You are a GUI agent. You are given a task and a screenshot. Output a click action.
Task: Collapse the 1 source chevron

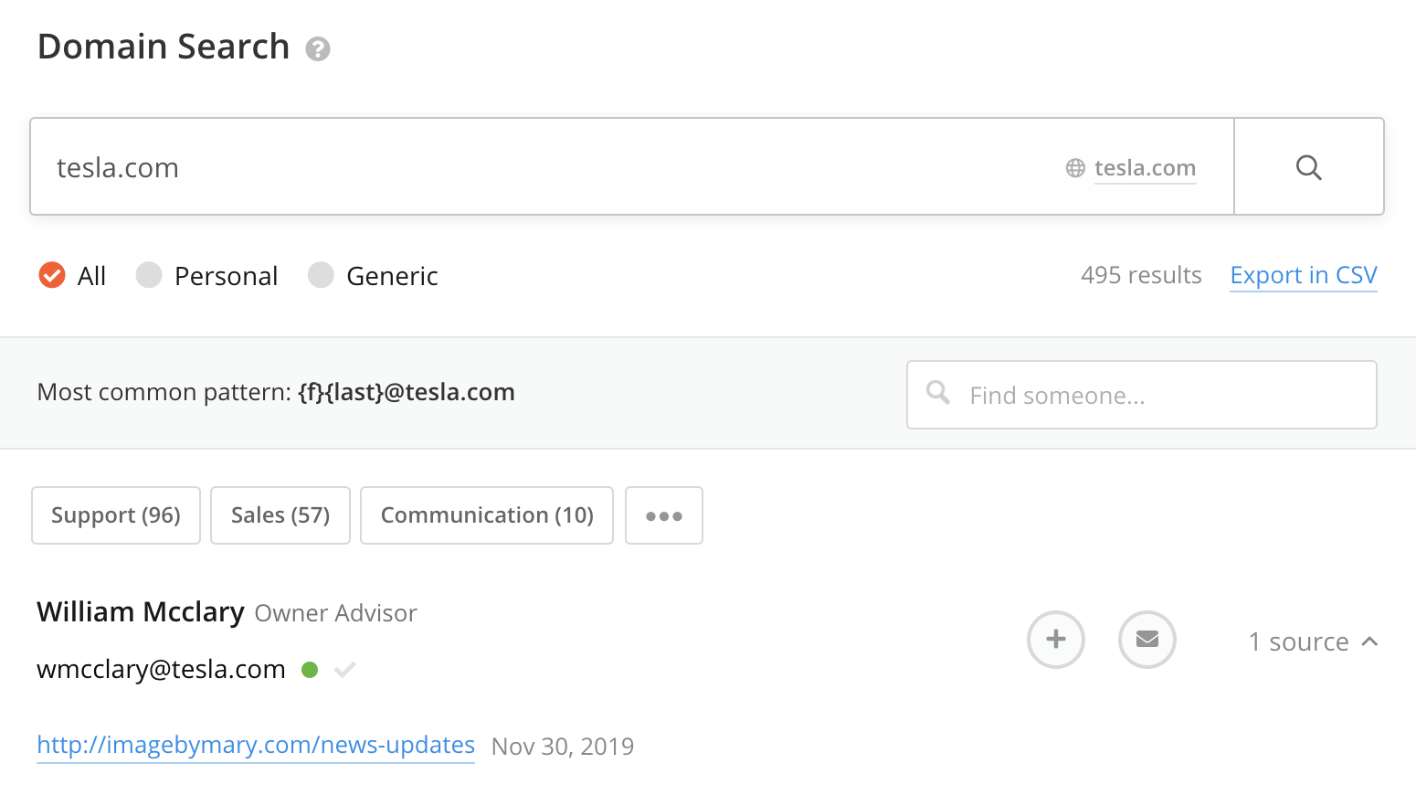pyautogui.click(x=1369, y=641)
